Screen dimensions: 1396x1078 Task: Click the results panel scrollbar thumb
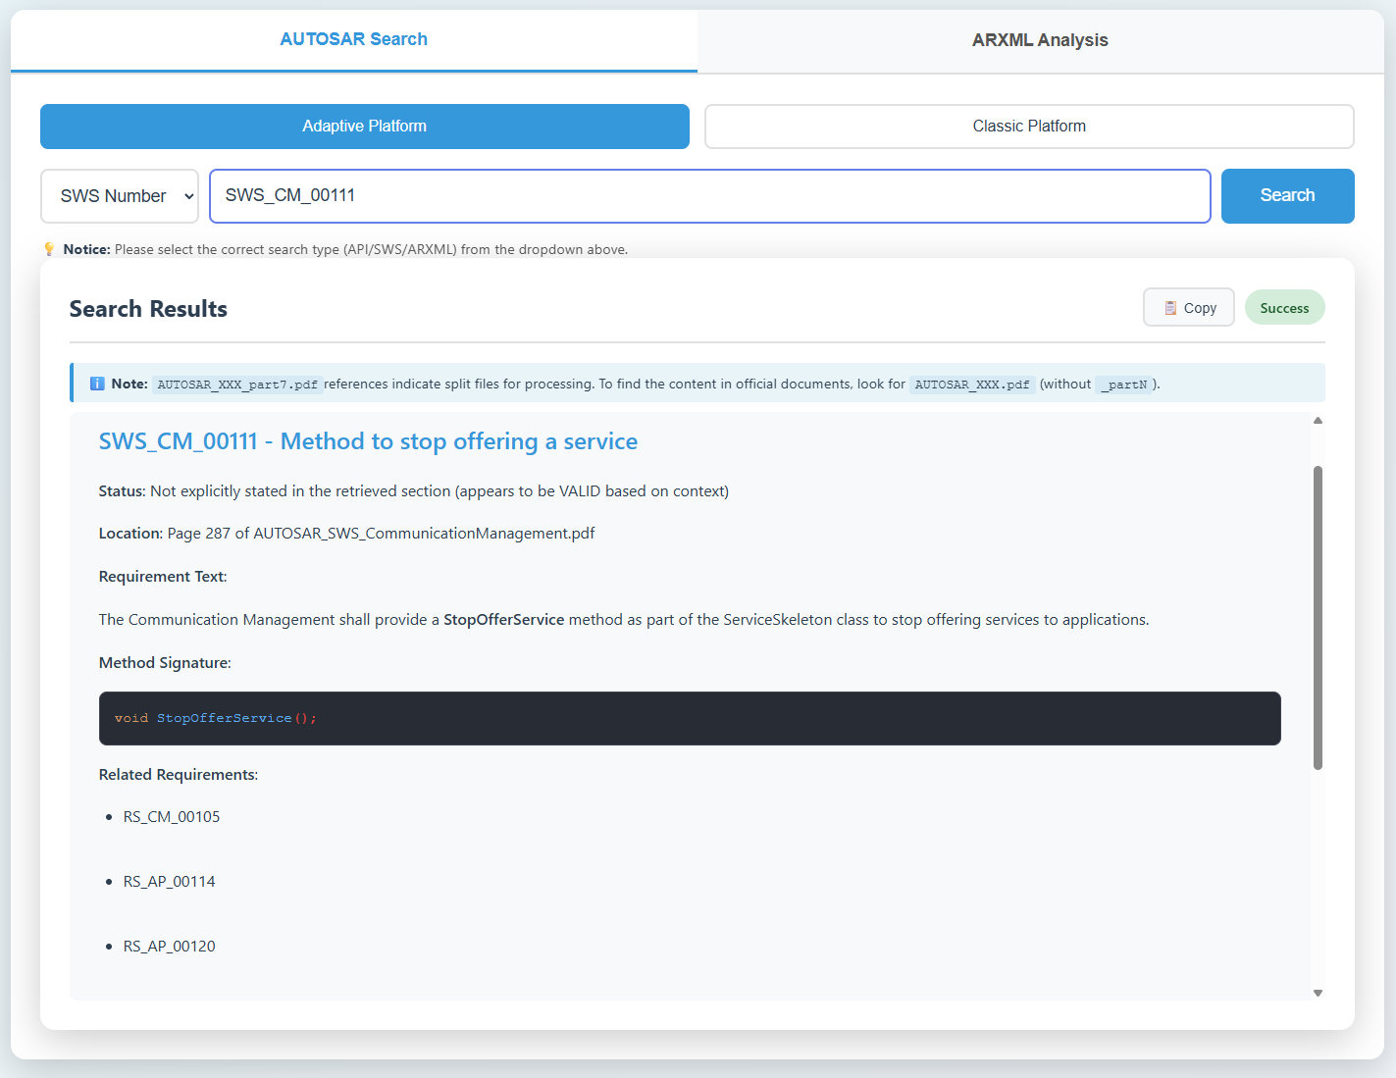[x=1318, y=617]
